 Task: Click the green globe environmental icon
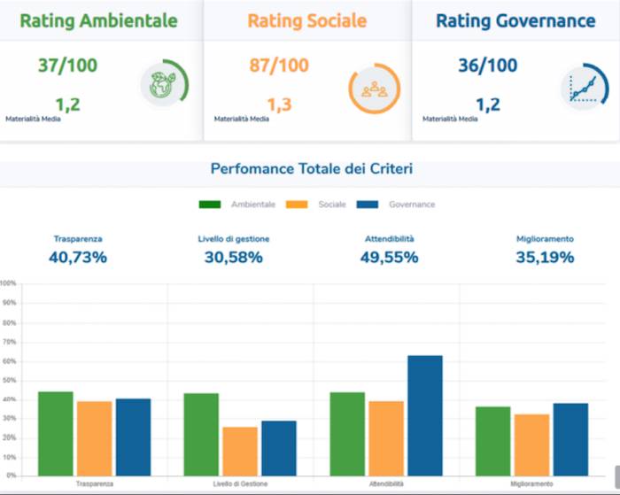point(162,84)
